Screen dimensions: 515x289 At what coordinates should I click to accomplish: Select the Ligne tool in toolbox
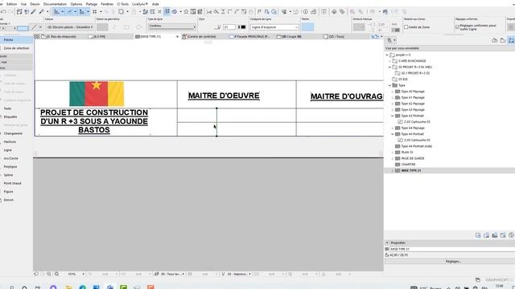8,150
